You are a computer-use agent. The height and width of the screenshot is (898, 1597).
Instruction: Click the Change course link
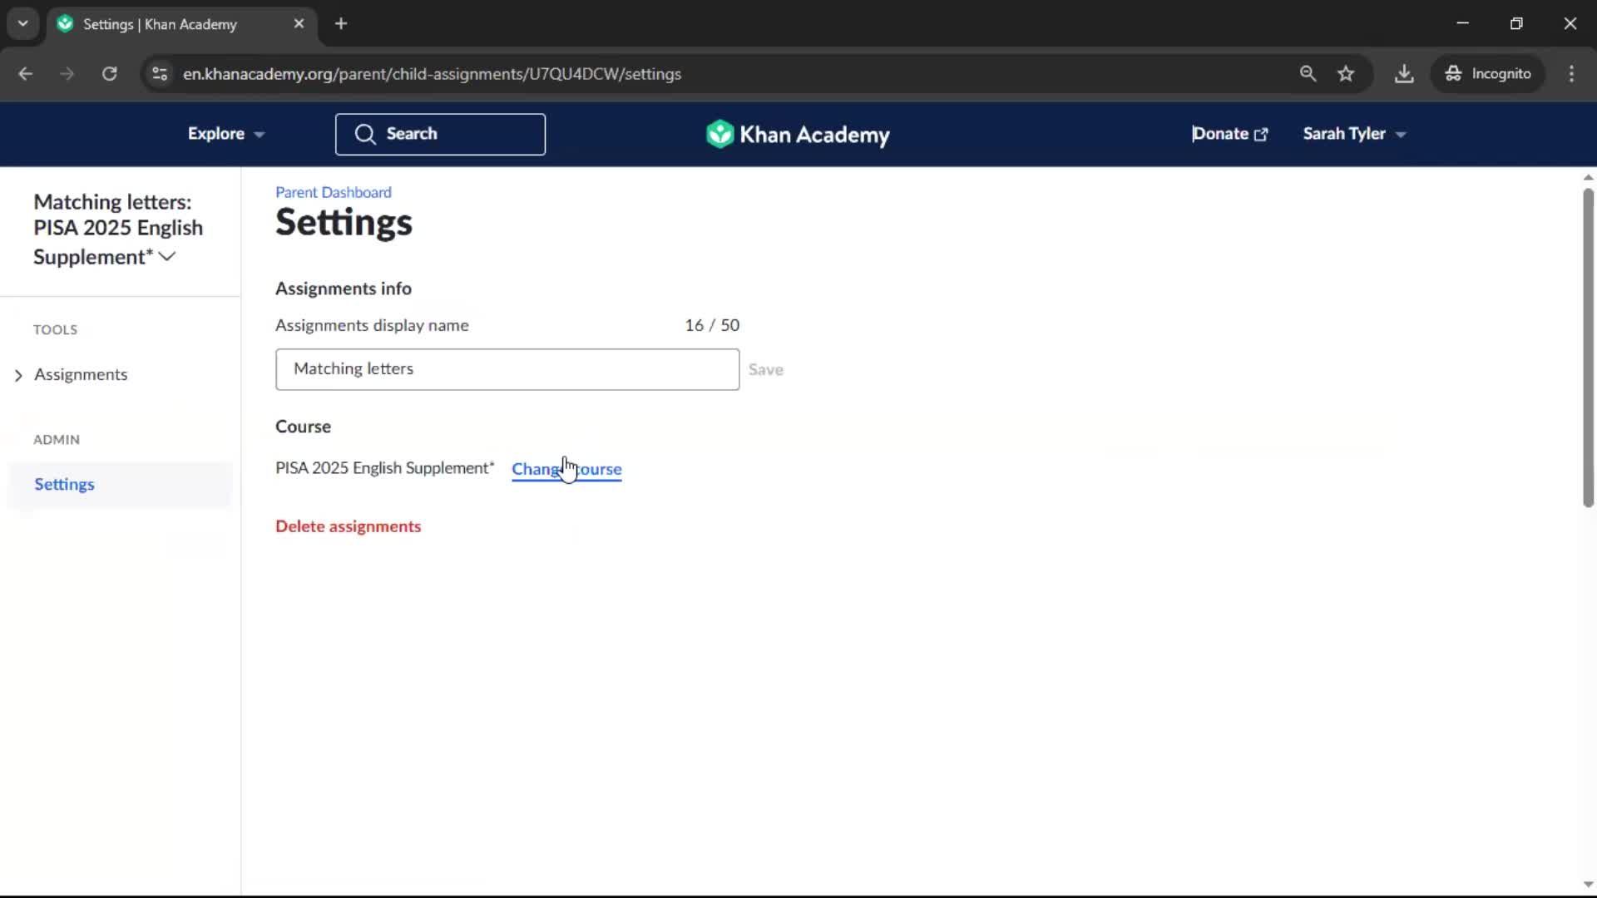pos(566,469)
